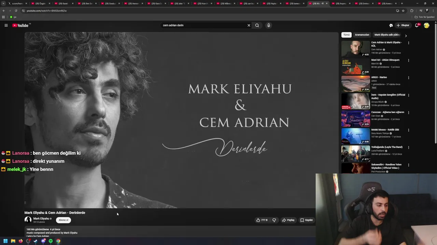Screen dimensions: 437x245
Task: Open Tüm Yer İşaretleri bookmarks folder
Action: click(x=425, y=17)
